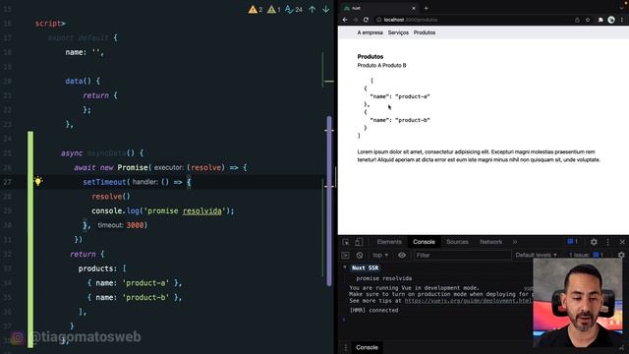Image resolution: width=629 pixels, height=354 pixels.
Task: Open DevTools settings gear in tab bar
Action: [594, 242]
